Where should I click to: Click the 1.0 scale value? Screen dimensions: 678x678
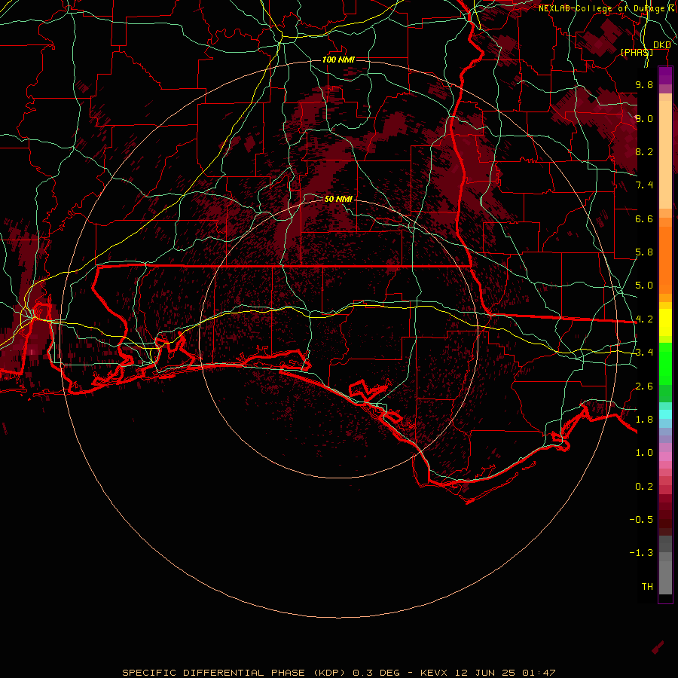tap(644, 453)
